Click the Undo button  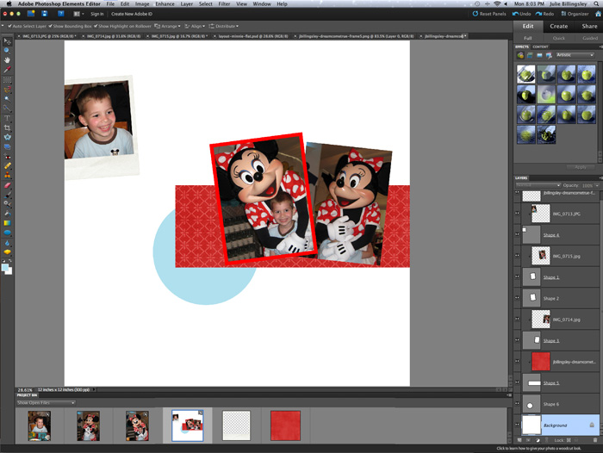(x=521, y=14)
